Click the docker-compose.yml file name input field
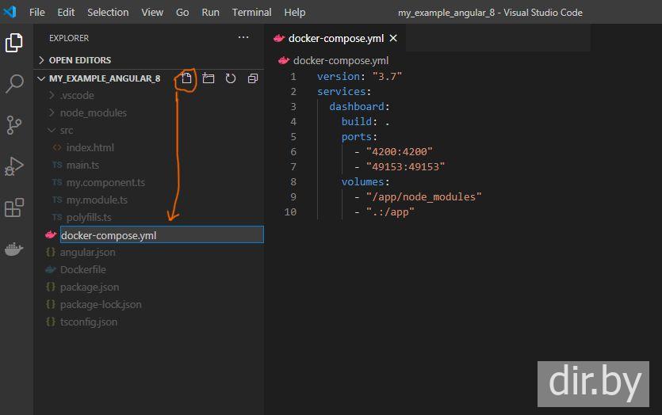Viewport: 662px width, 415px height. [x=161, y=235]
